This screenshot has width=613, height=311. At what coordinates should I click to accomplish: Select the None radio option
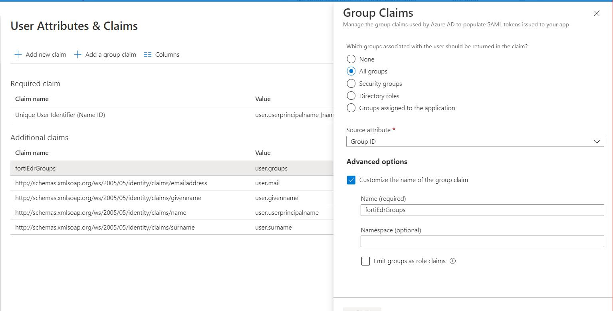(x=351, y=59)
